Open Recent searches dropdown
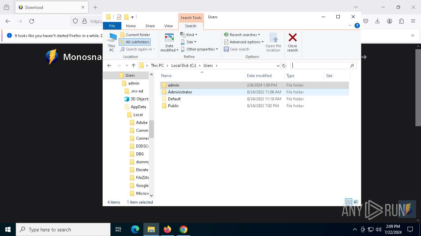The width and height of the screenshot is (421, 236). point(242,35)
